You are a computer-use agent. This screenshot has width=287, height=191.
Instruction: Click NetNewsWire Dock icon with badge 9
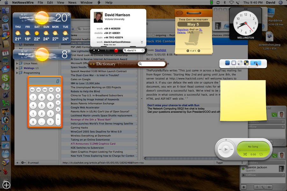click(5, 36)
